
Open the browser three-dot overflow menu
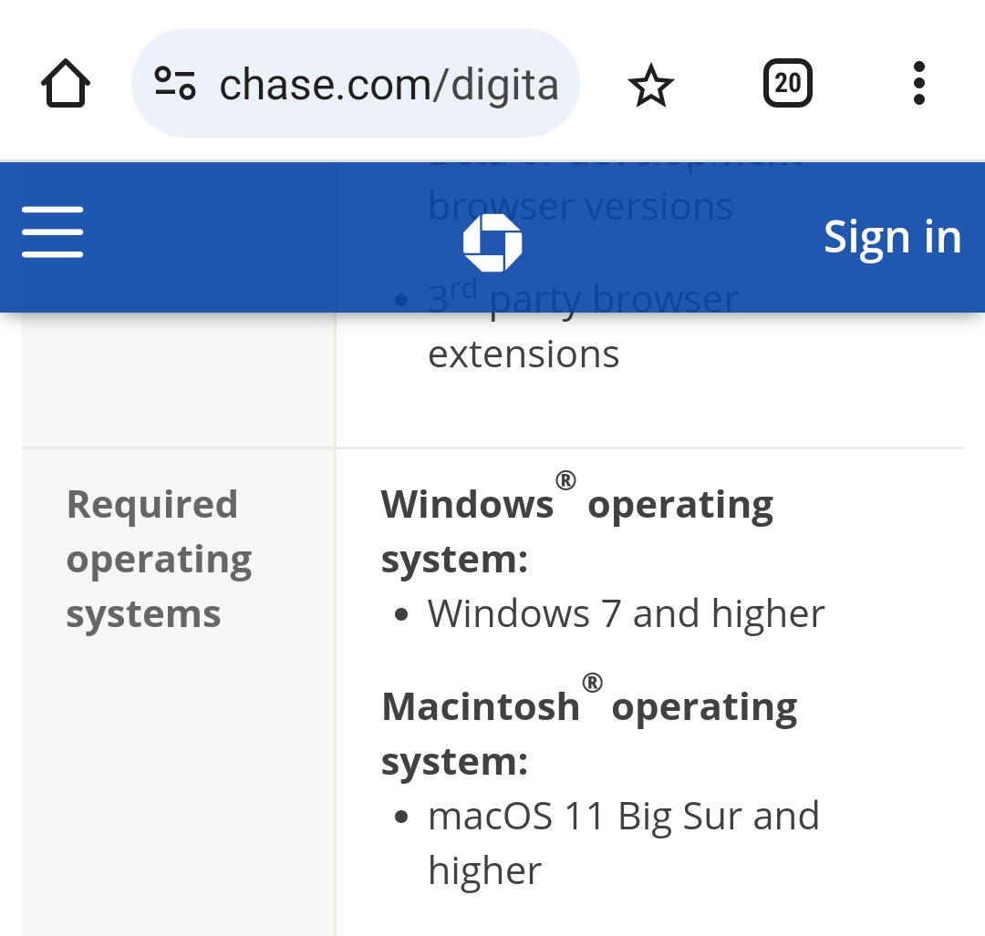918,84
